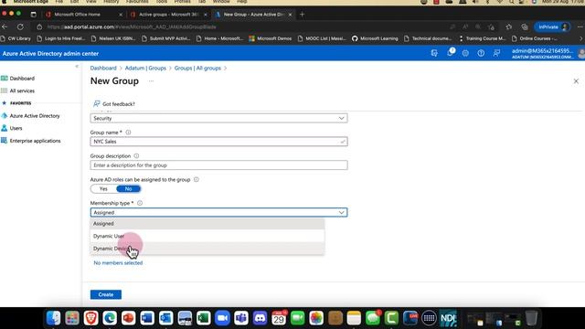Open Microsoft Demos bookmark
585x329 pixels.
tap(271, 38)
